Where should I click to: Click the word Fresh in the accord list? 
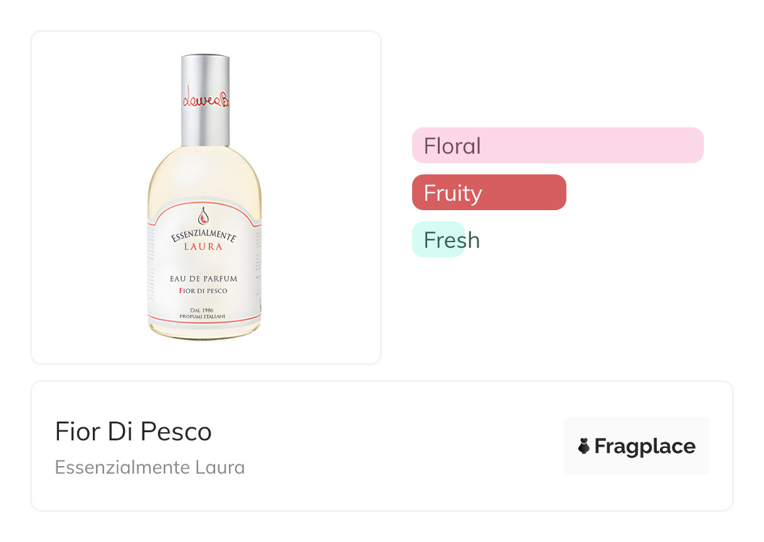[452, 240]
